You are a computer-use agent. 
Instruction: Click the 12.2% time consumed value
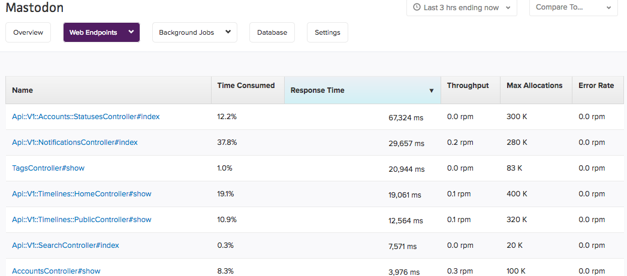point(227,117)
